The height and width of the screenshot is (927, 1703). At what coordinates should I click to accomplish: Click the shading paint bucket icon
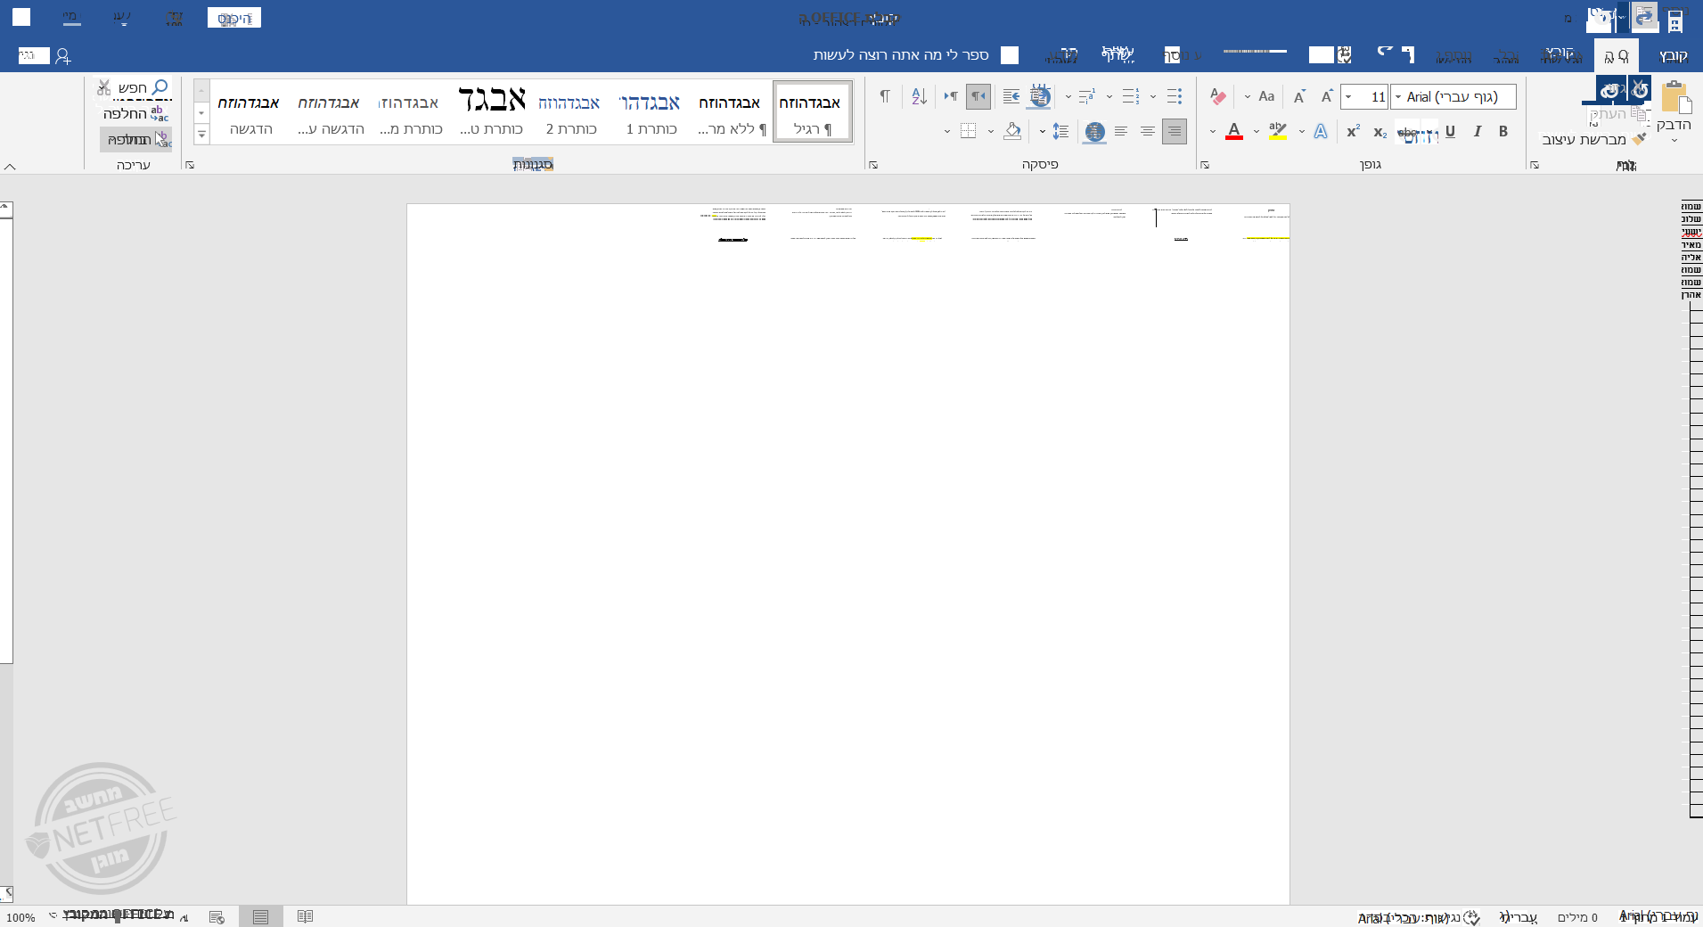pos(1012,132)
